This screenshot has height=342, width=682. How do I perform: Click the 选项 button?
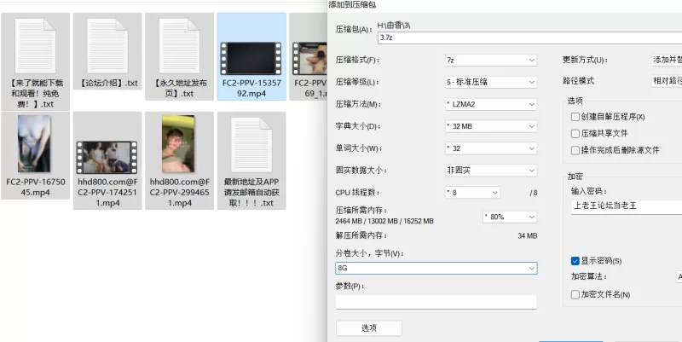coord(368,328)
